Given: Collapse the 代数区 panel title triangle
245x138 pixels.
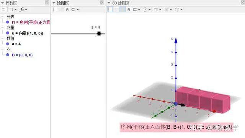Looking at the screenshot, I should [2, 3].
